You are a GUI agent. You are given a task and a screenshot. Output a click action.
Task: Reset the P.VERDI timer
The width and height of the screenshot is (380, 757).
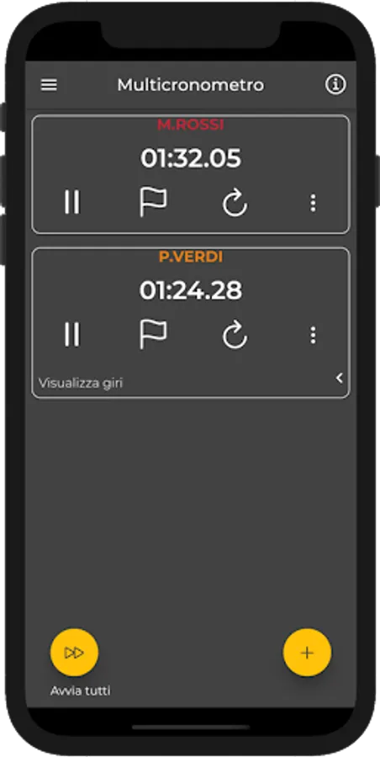click(x=235, y=335)
